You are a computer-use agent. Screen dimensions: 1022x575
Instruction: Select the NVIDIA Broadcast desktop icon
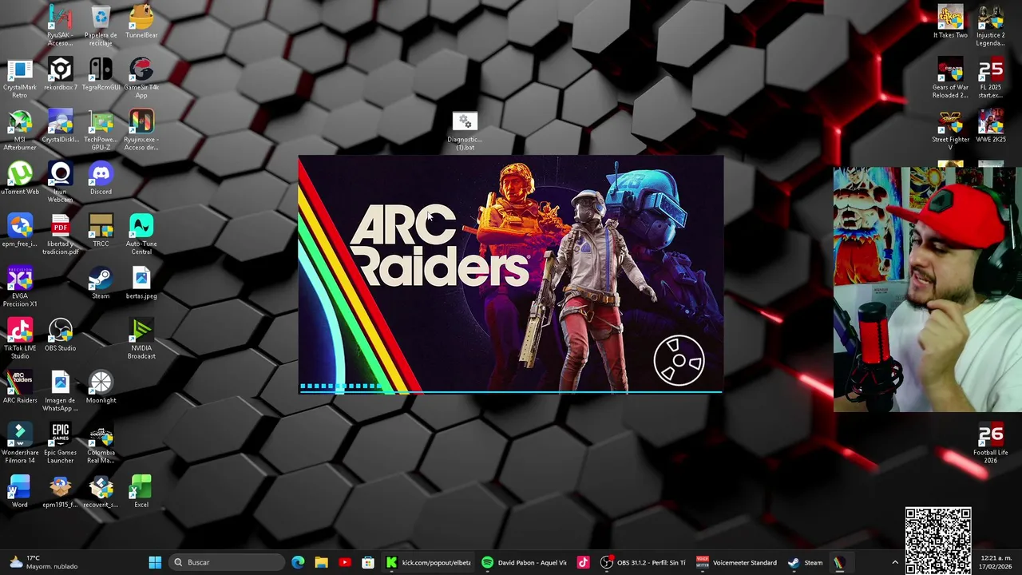[x=141, y=339]
